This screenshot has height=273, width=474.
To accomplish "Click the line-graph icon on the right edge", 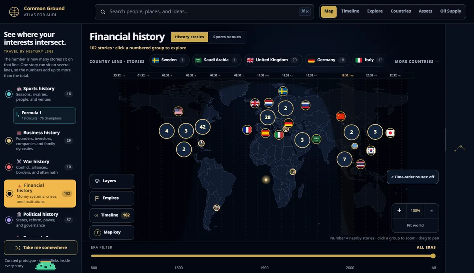I will click(459, 148).
